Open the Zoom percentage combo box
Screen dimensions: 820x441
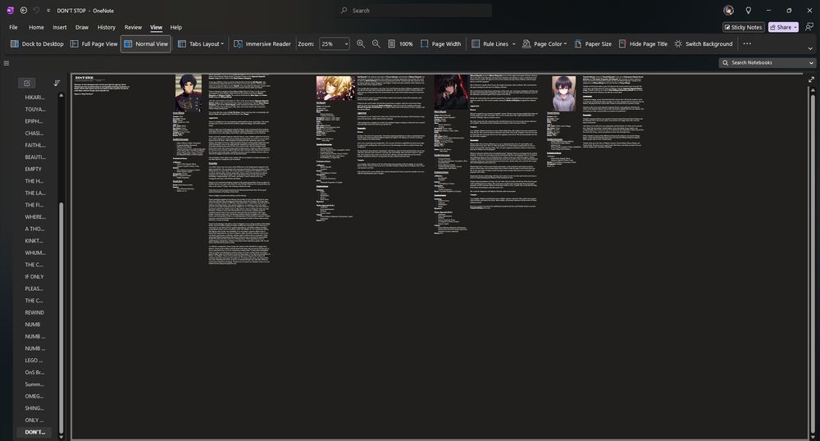click(335, 44)
